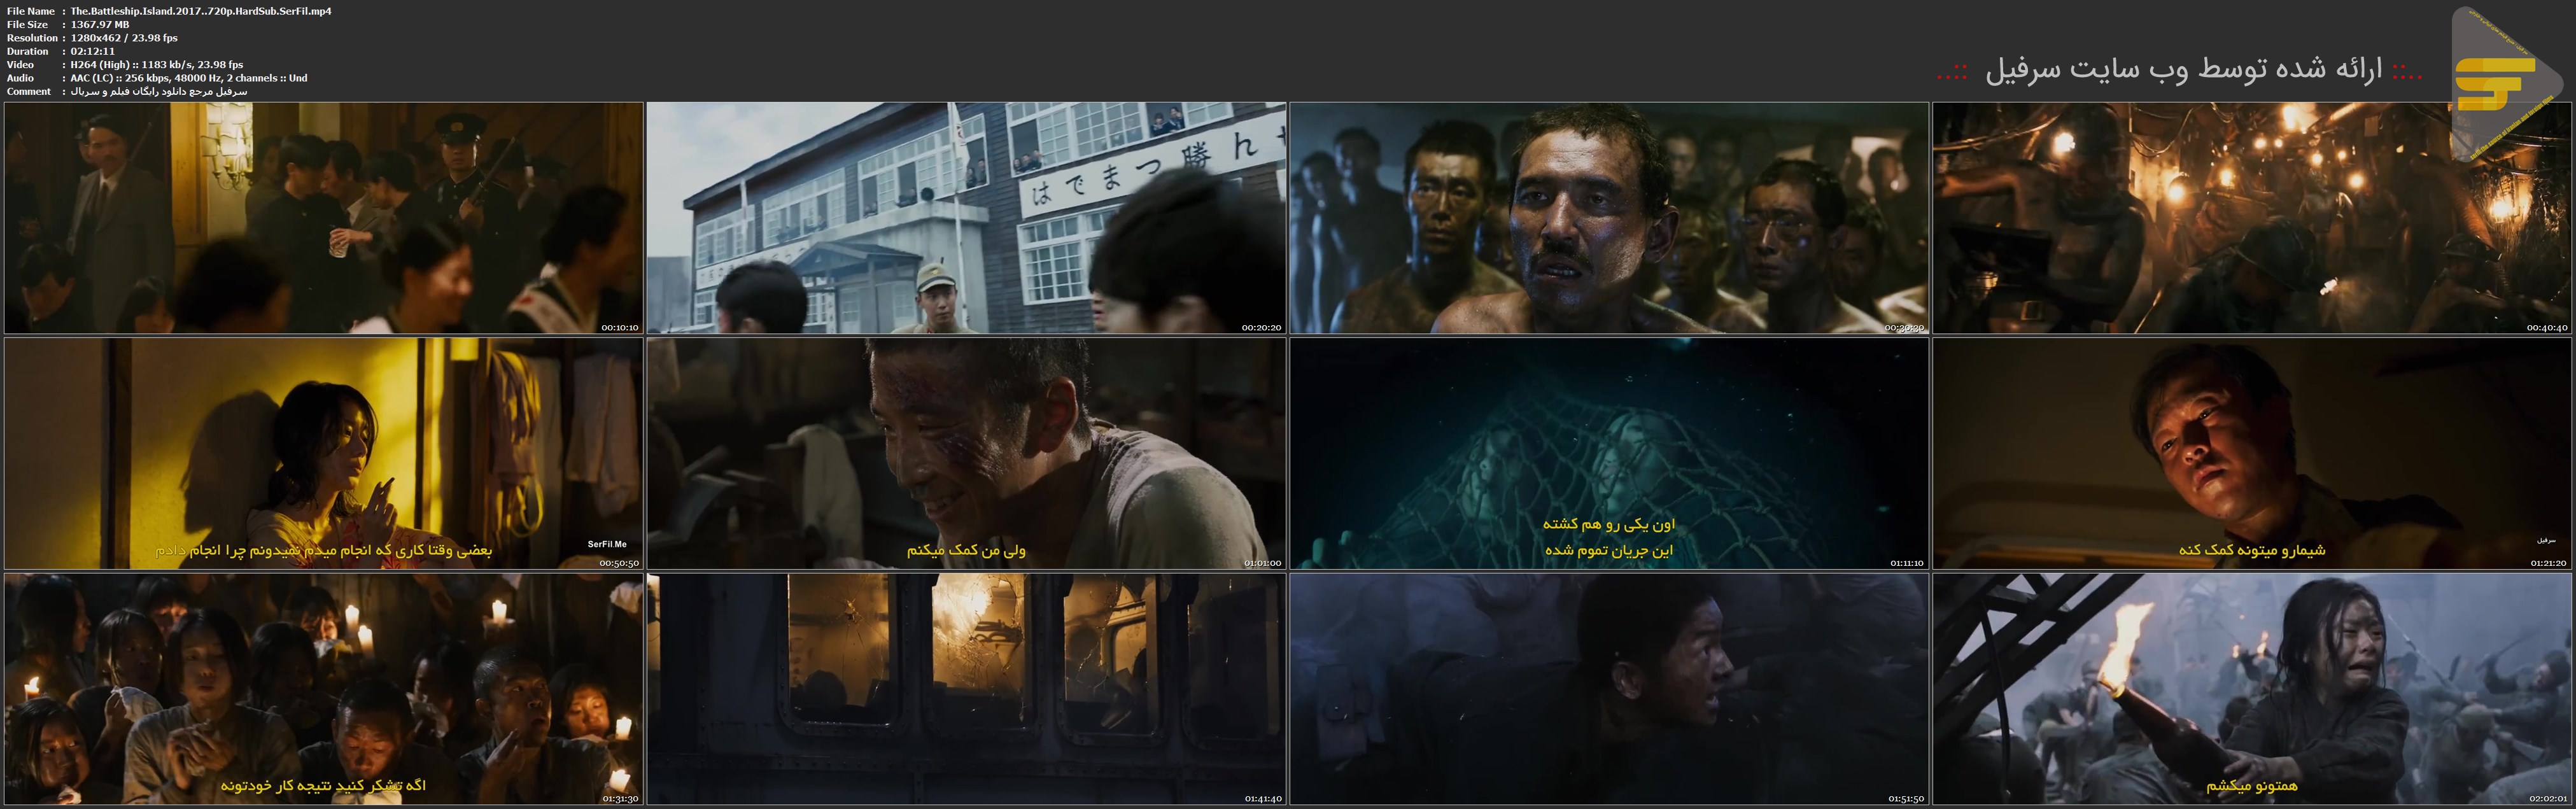Open the thumbnail timestamped 01:51:50
Viewport: 2576px width, 809px height.
pyautogui.click(x=1608, y=689)
